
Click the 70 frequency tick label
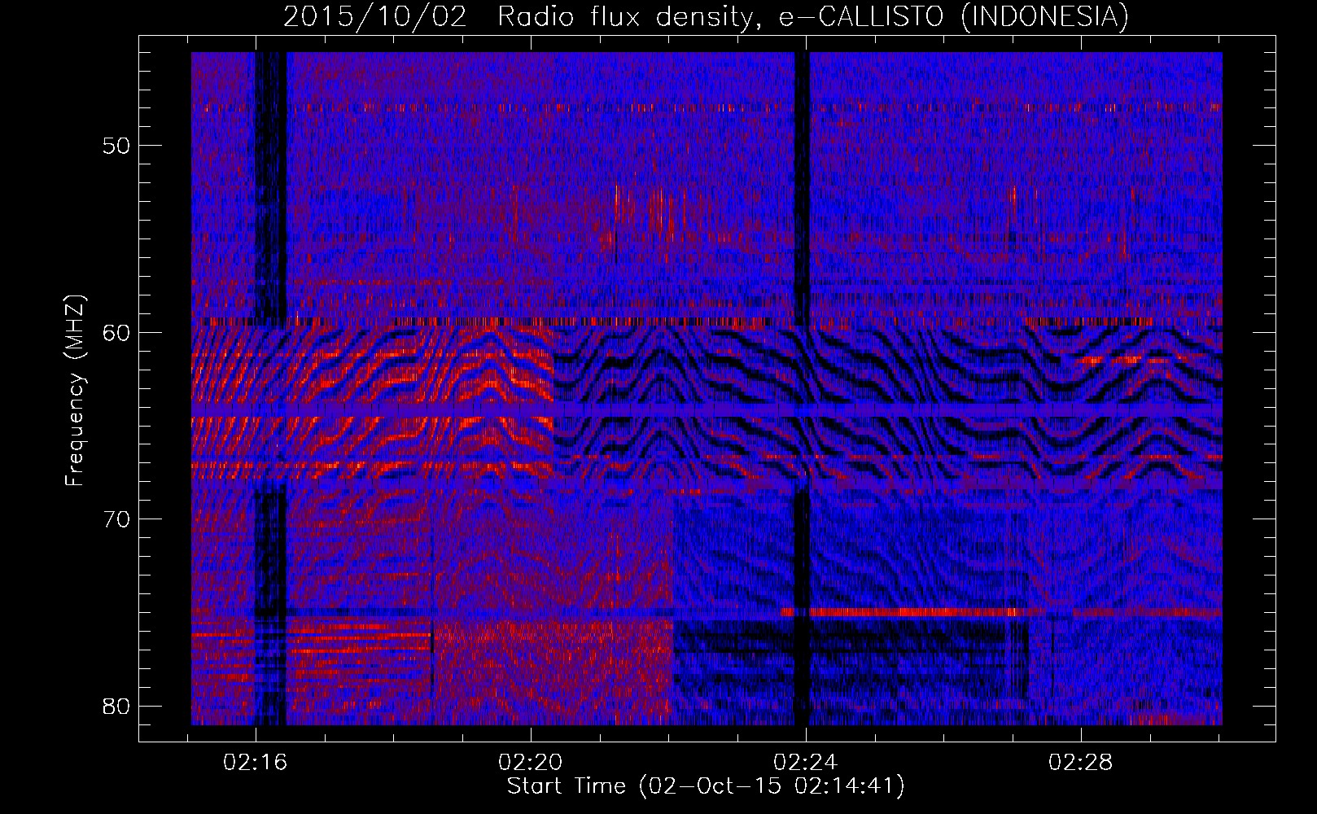coord(117,519)
